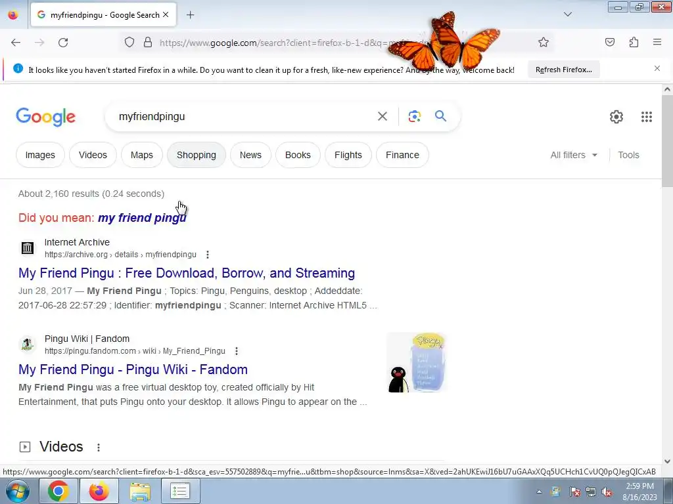Launch Chrome from the taskbar
The image size is (673, 504).
tap(58, 491)
